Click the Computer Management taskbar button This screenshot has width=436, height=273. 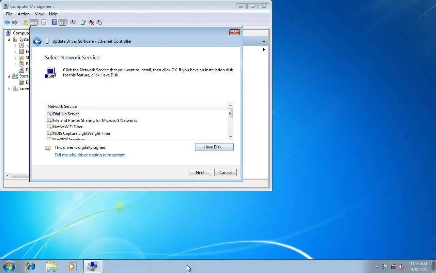pos(93,266)
